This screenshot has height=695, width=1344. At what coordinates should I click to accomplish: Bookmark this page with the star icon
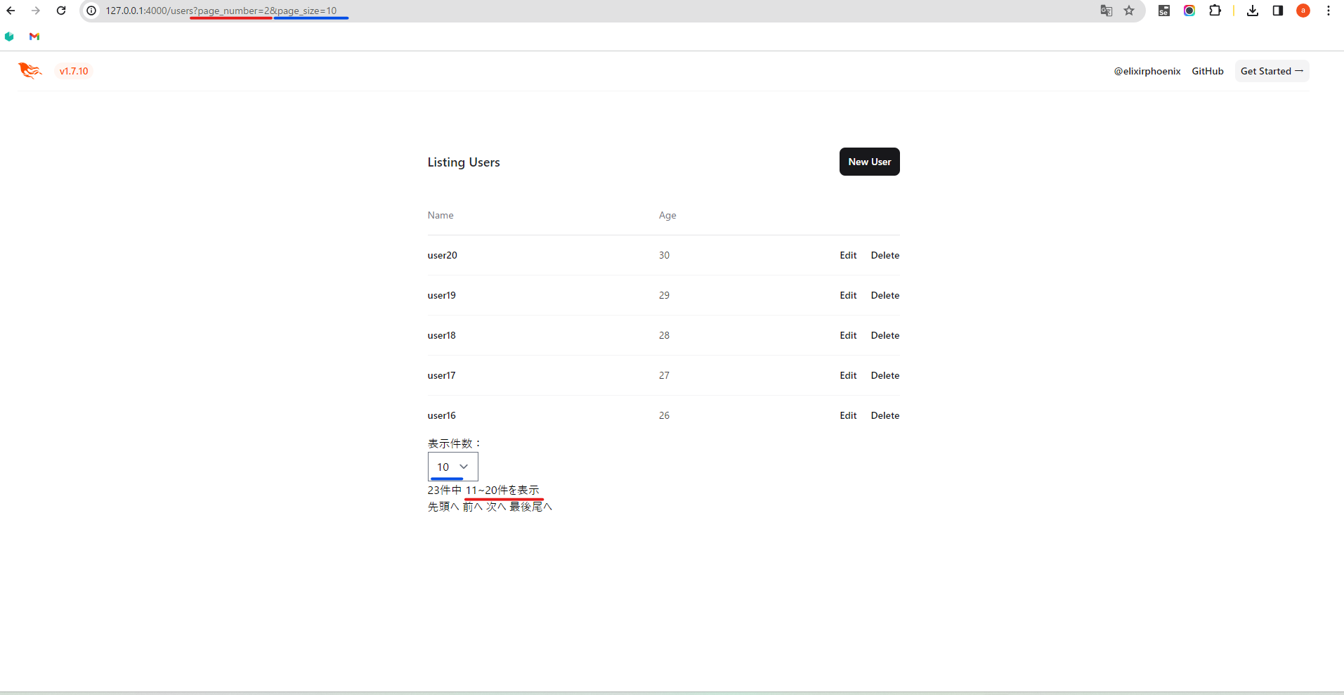click(1129, 11)
